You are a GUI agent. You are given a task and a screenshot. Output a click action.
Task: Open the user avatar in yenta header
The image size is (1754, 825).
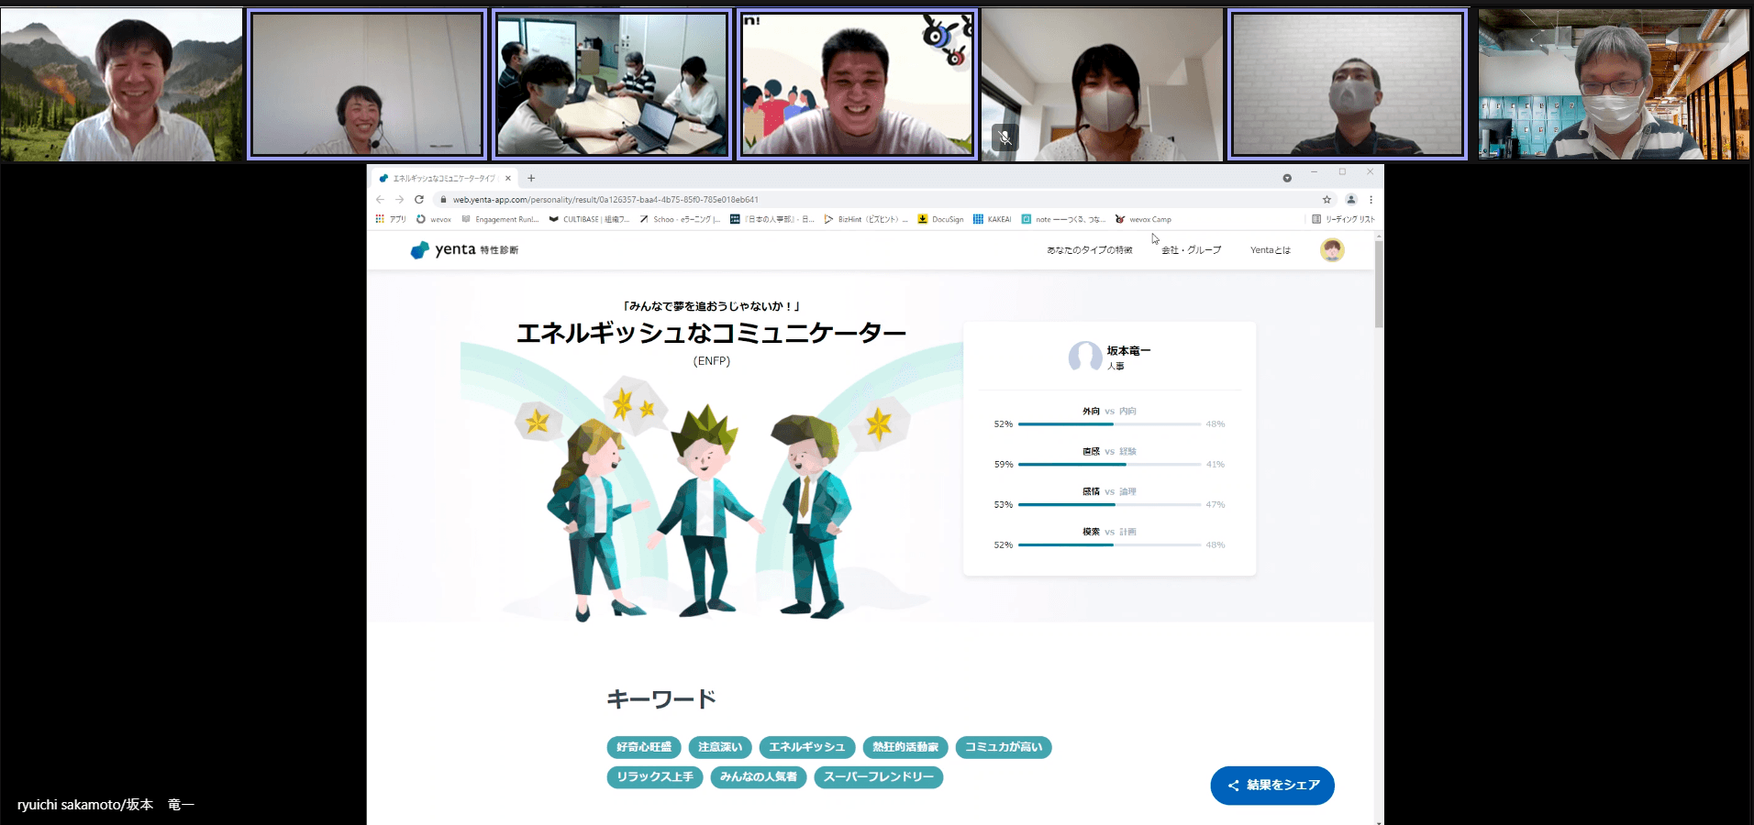click(x=1332, y=249)
